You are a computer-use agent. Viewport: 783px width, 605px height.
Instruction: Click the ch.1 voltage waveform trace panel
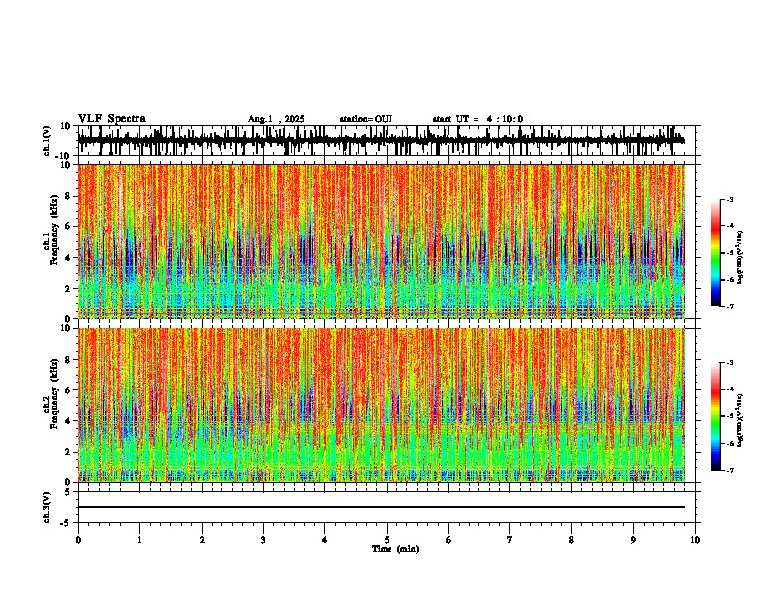389,140
